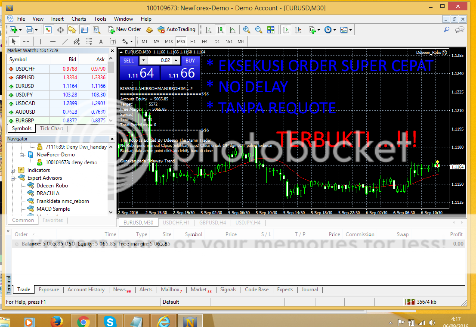This screenshot has height=327, width=476.
Task: Select the Crosshair cursor tool
Action: coord(26,42)
